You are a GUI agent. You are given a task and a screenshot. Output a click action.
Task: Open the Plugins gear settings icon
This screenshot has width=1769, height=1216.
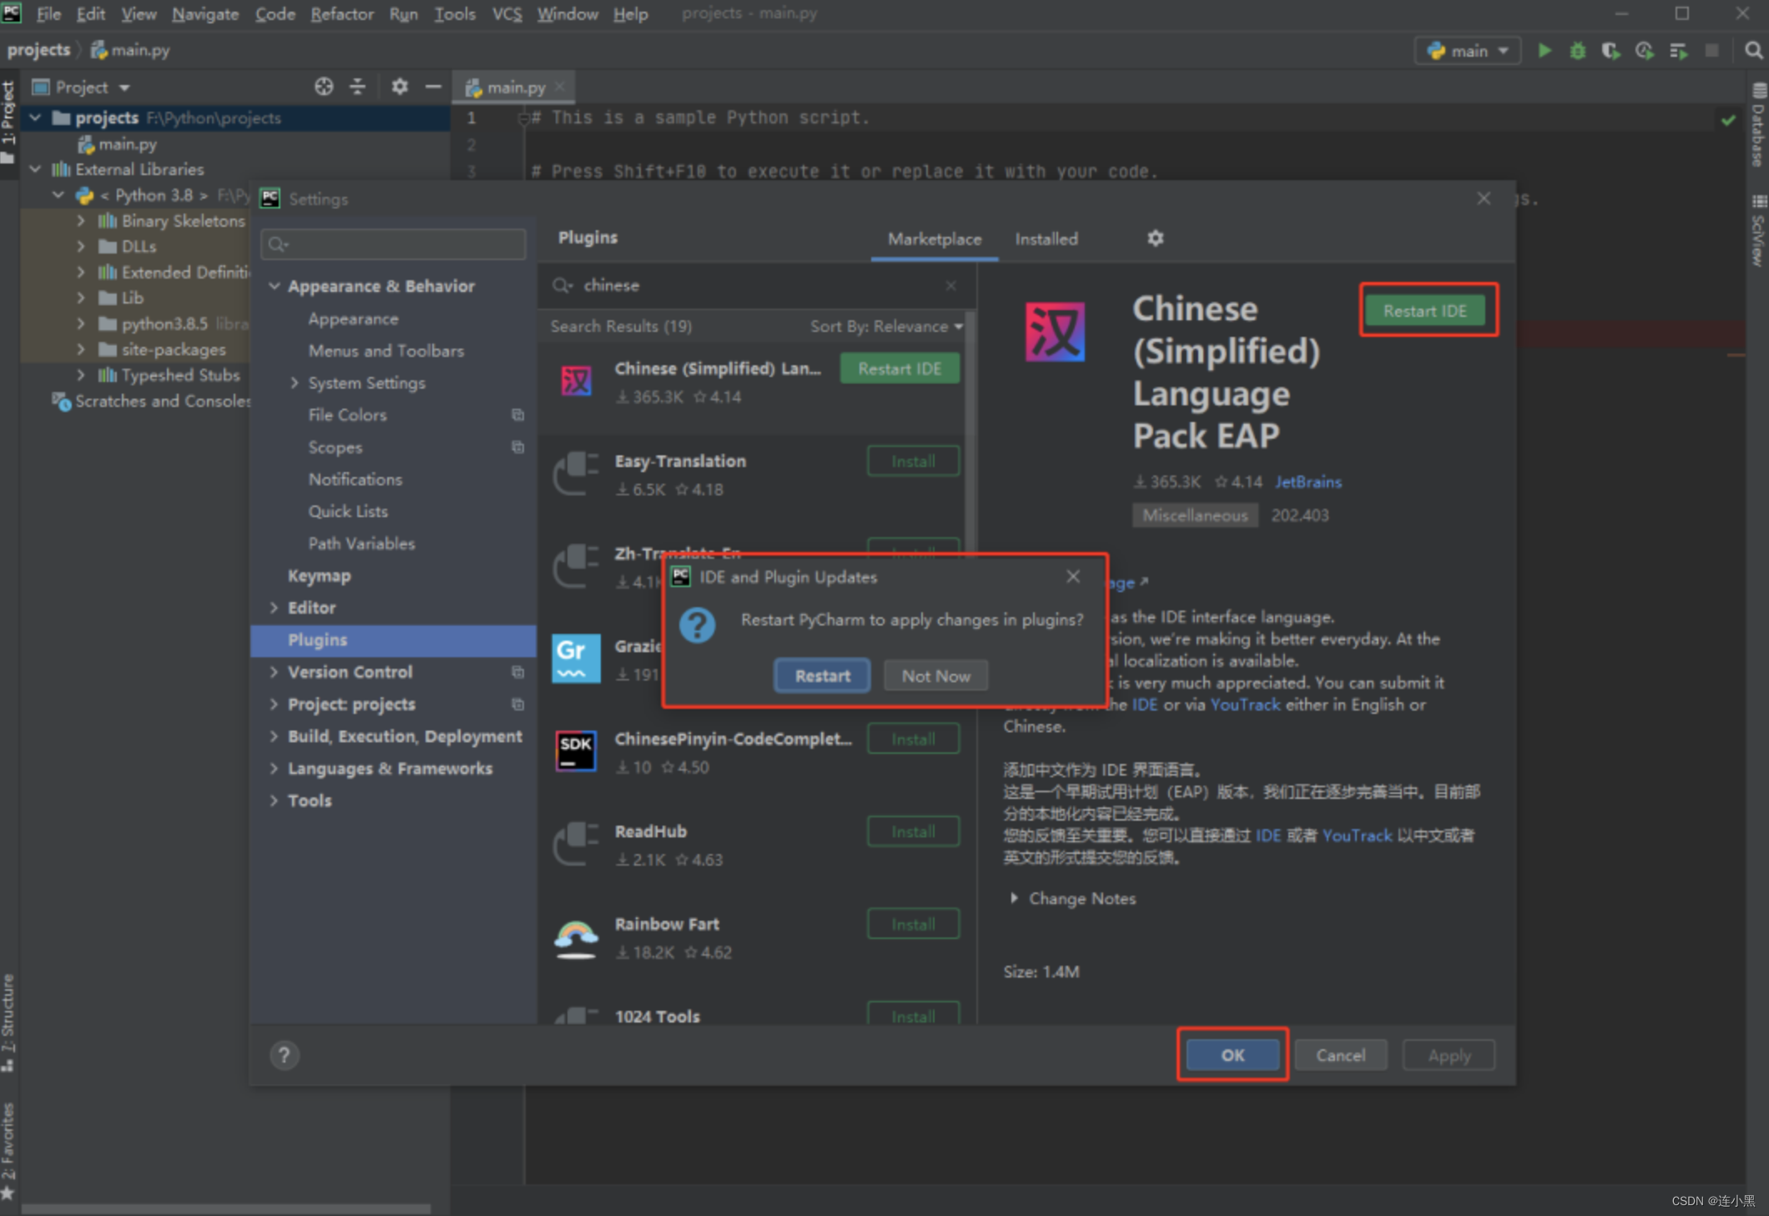1155,239
